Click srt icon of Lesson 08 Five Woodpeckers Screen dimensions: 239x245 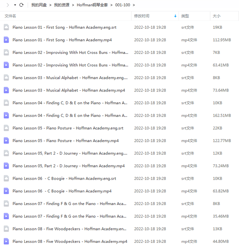tap(6, 229)
